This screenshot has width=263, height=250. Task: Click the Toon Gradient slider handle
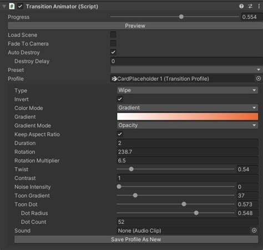click(135, 195)
